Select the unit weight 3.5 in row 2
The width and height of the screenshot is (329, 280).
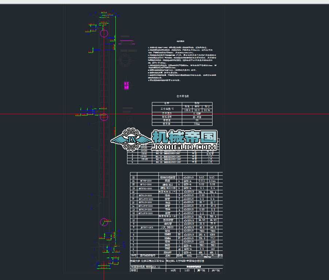point(202,249)
